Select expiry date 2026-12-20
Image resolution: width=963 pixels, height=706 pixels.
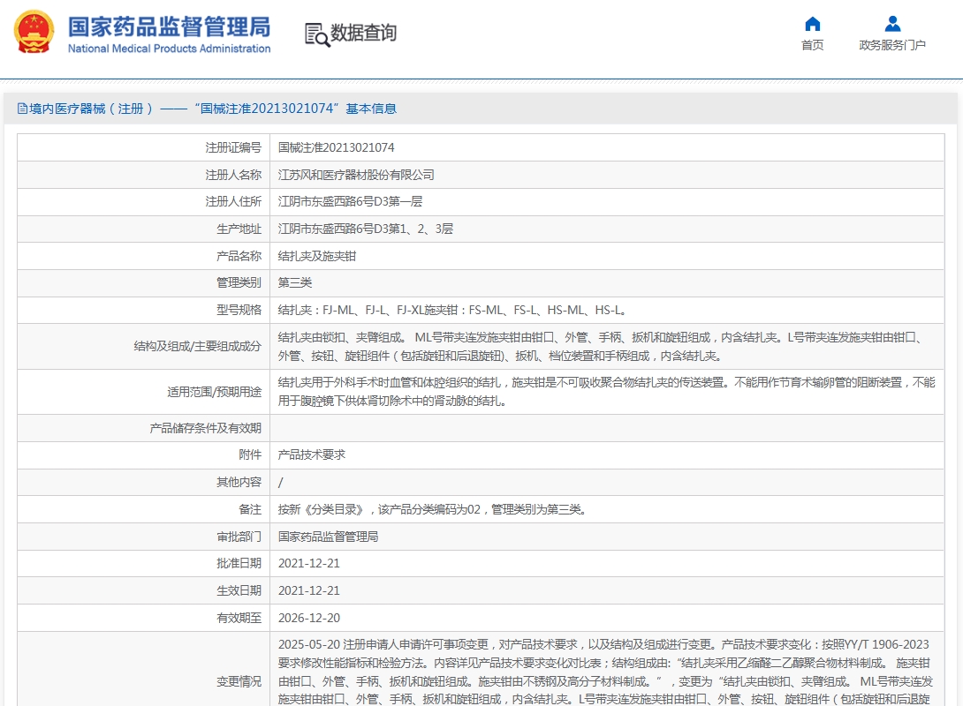pos(309,618)
